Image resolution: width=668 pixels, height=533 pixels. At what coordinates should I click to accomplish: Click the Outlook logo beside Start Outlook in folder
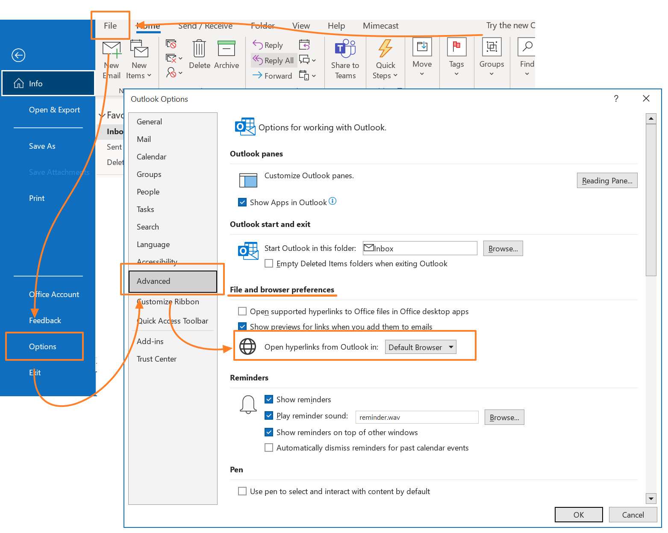pyautogui.click(x=248, y=251)
